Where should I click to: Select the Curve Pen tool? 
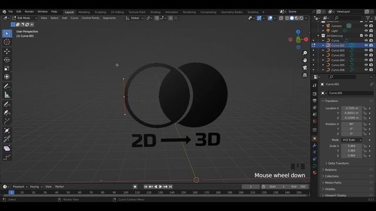6,113
